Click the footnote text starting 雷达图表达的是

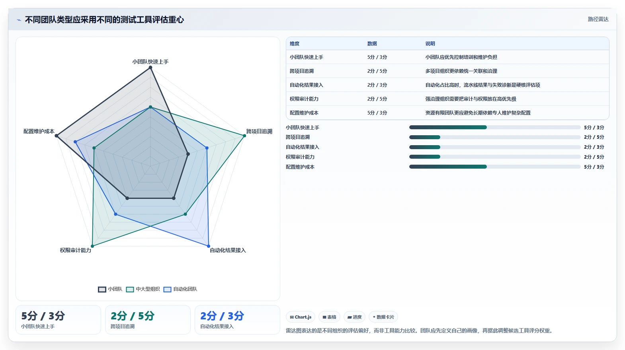click(420, 331)
